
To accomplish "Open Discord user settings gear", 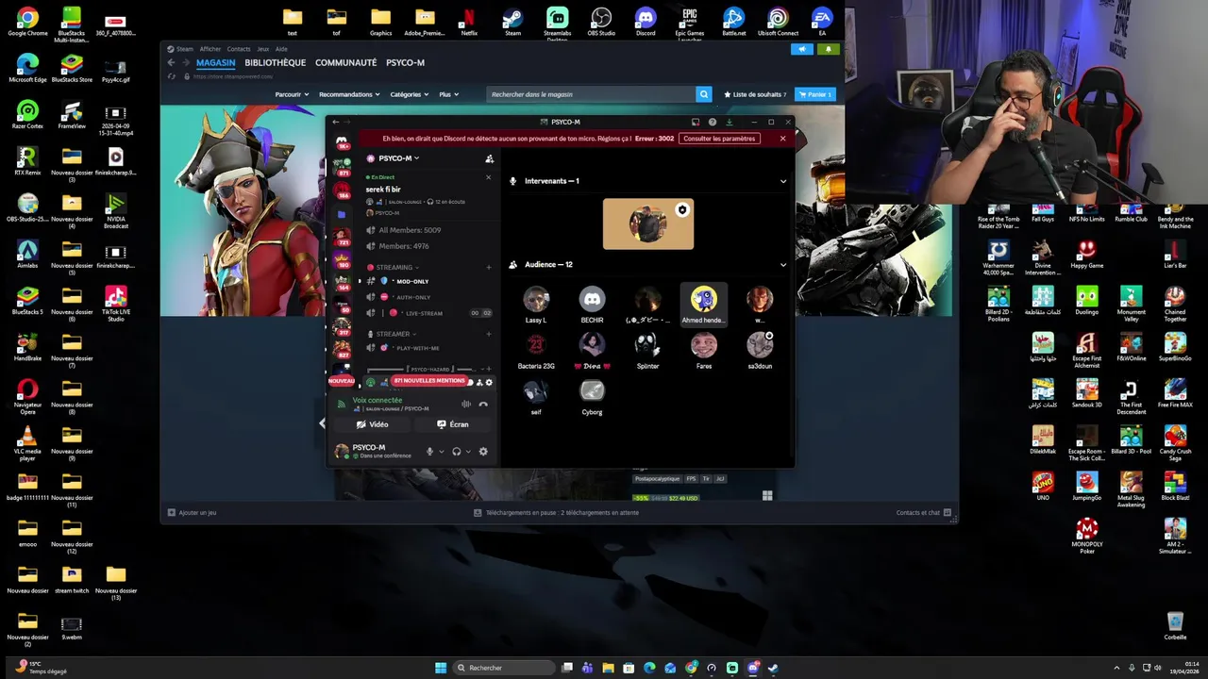I will tap(483, 451).
